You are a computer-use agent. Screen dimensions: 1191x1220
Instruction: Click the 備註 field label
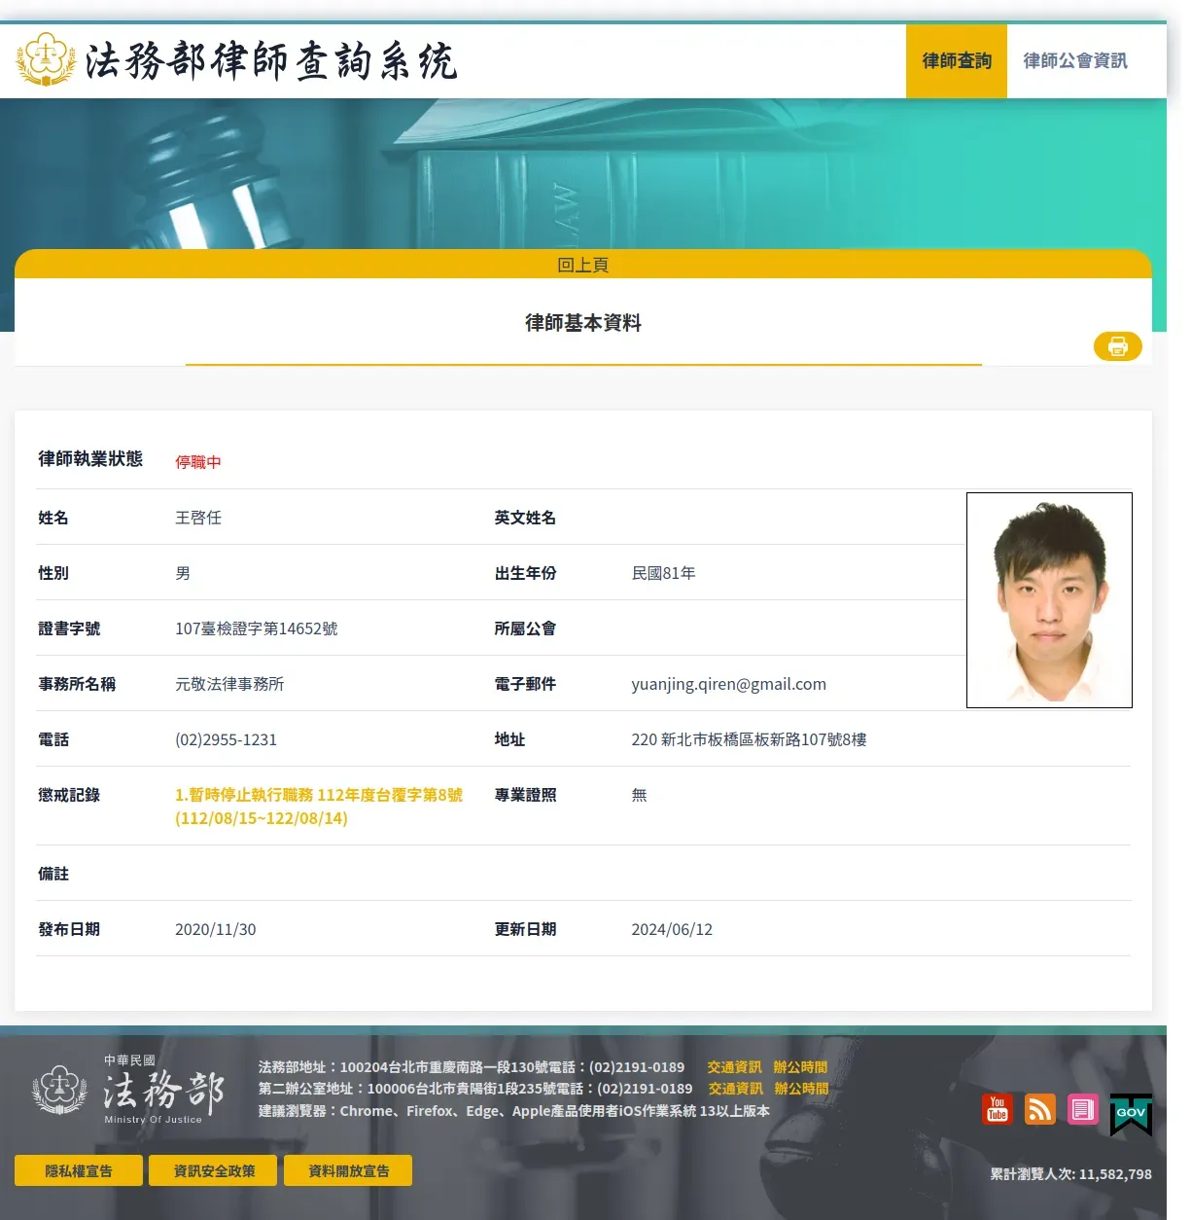53,874
